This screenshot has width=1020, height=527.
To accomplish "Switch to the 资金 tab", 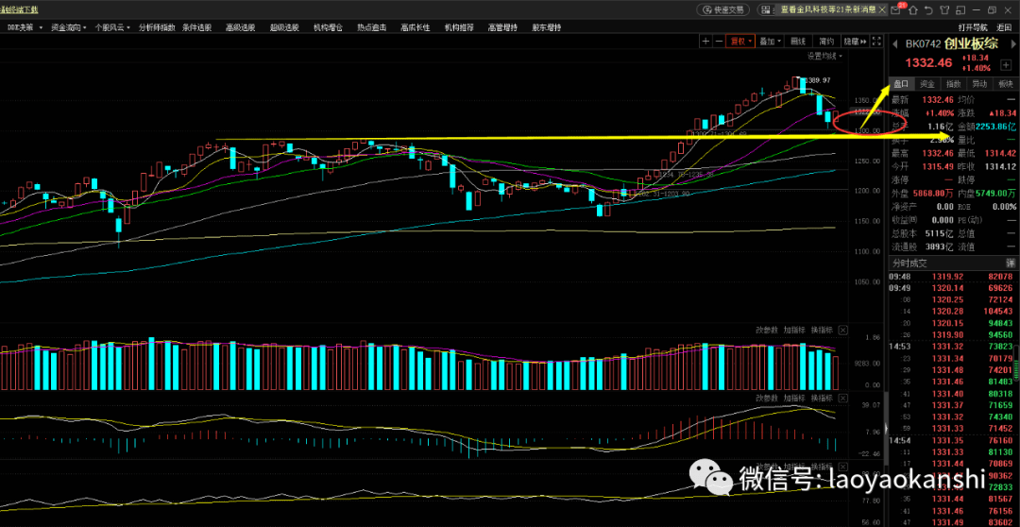I will pyautogui.click(x=927, y=84).
